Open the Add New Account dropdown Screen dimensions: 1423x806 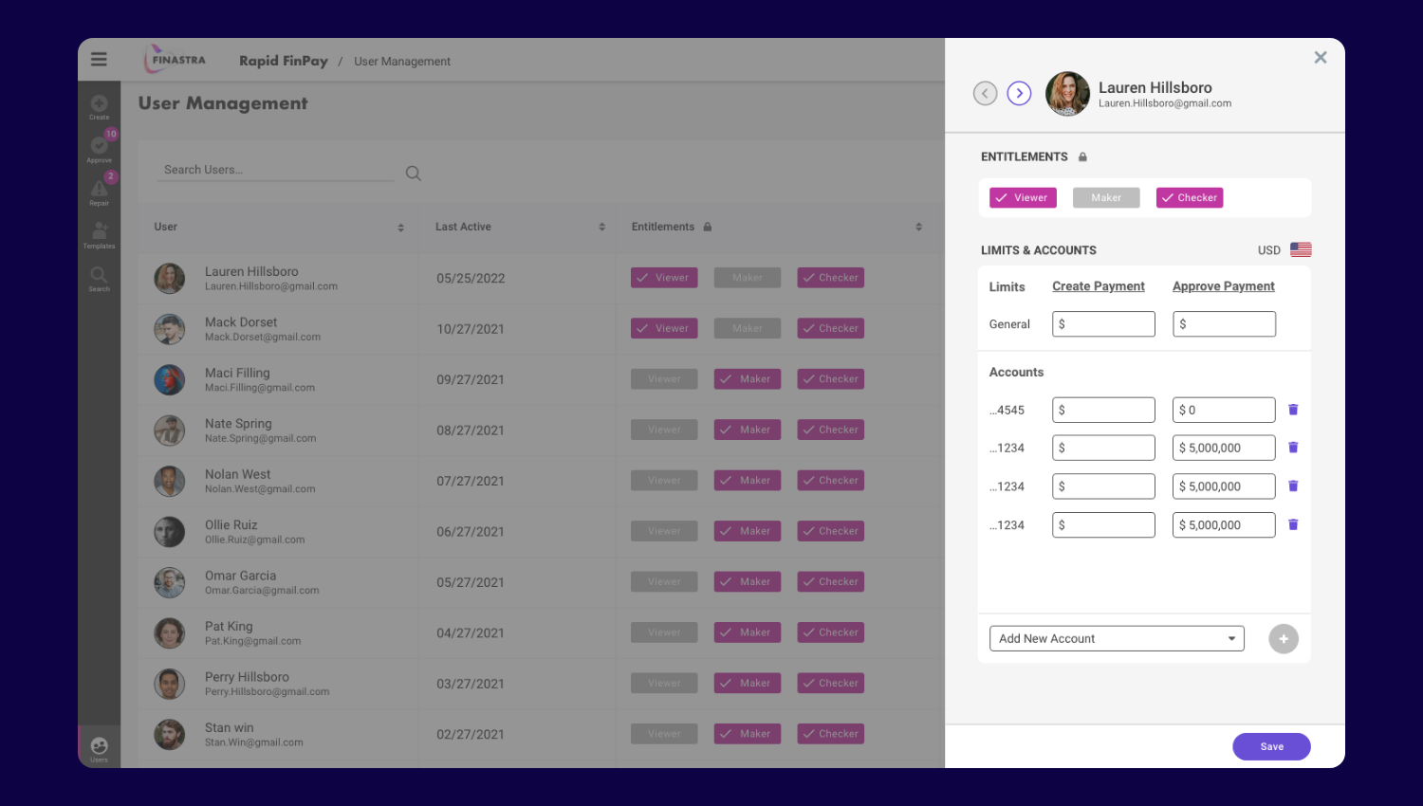coord(1117,638)
